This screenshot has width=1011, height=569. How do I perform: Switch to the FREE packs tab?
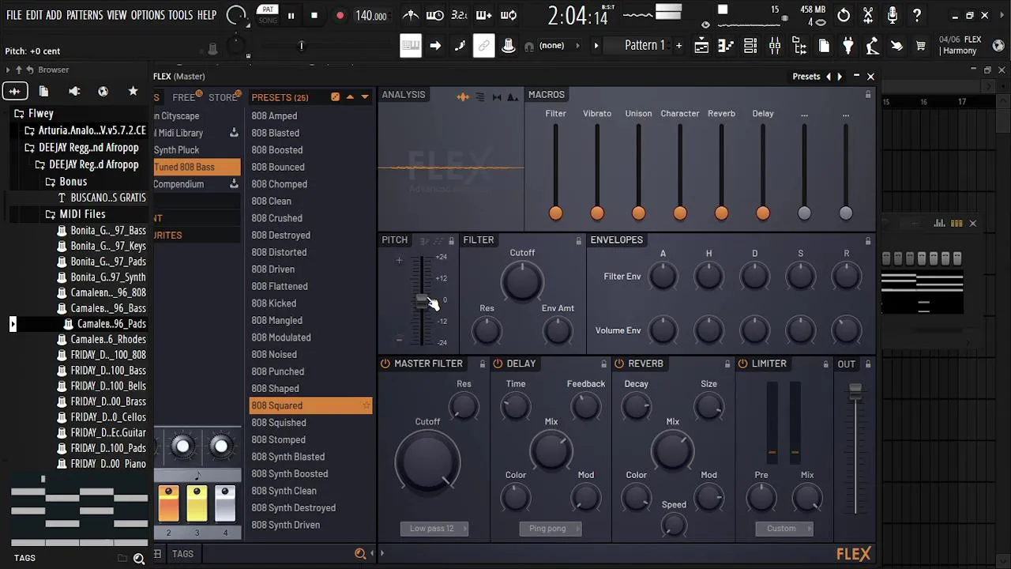[x=184, y=97]
